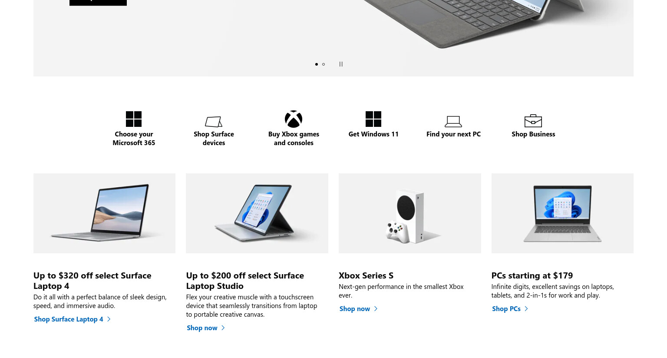Open the Surface Laptop Studio product image
This screenshot has width=667, height=358.
(257, 213)
